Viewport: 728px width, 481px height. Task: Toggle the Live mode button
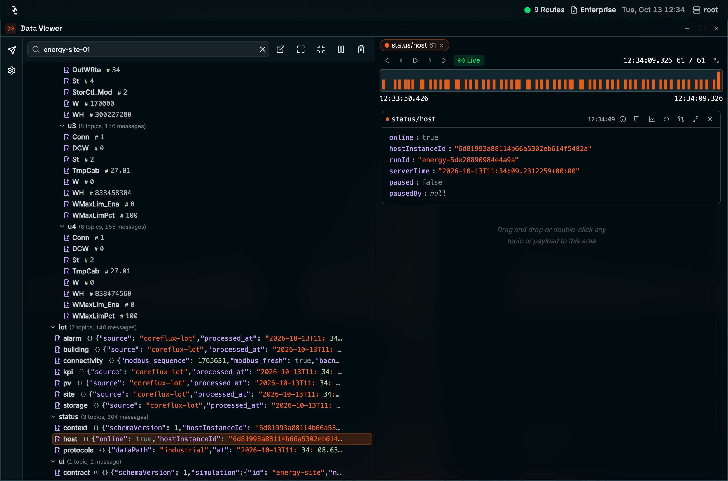[x=469, y=60]
